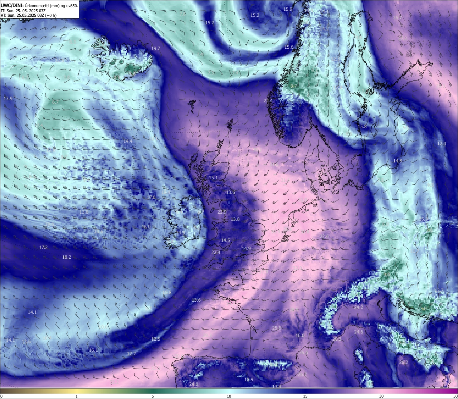Click the 13.7 value on the map
Viewport: 458px width, 399px height.
coord(439,290)
